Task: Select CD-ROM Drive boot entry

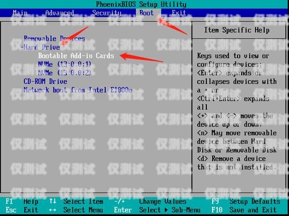Action: pyautogui.click(x=45, y=81)
